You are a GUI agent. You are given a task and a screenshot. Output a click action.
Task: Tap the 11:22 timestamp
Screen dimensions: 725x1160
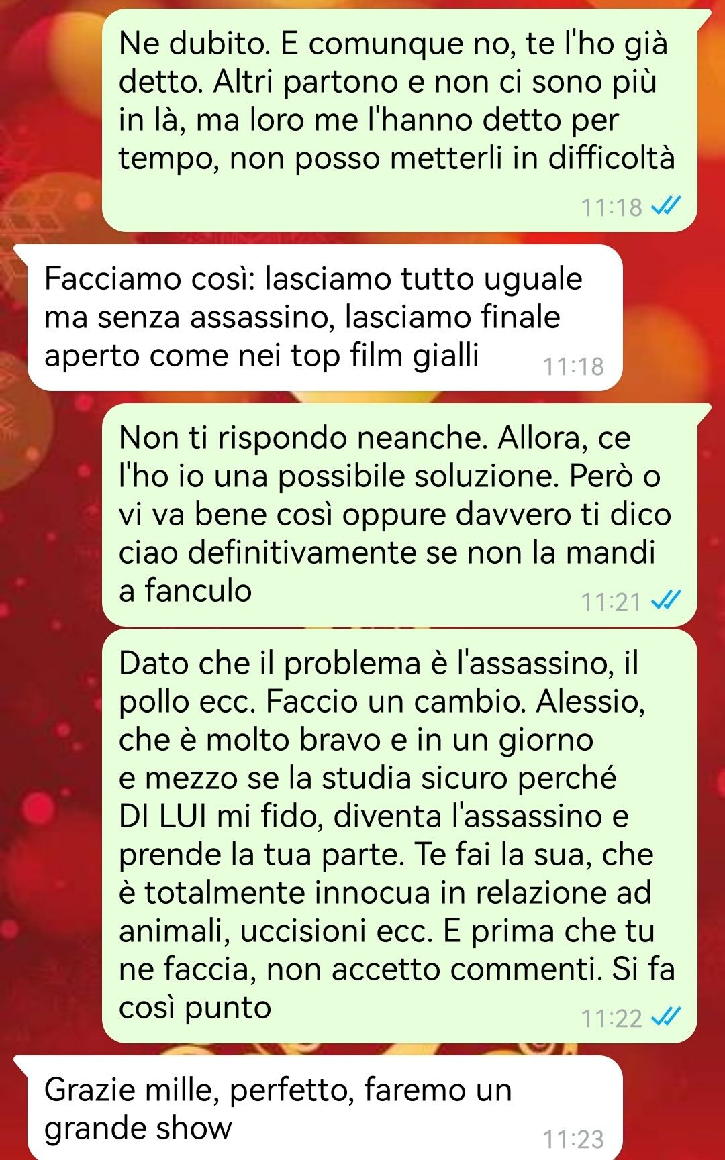click(x=612, y=1018)
